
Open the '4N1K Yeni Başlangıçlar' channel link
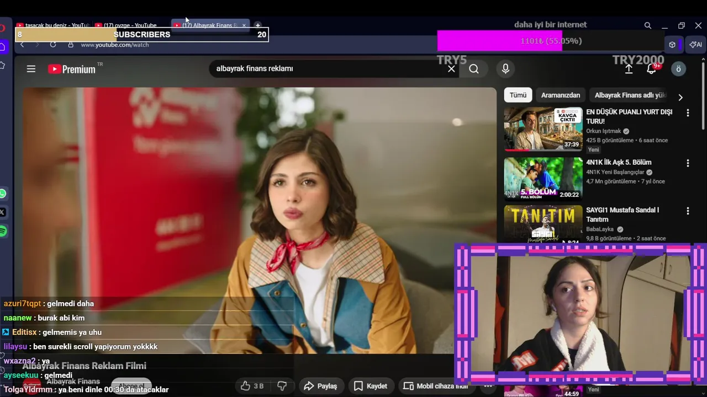tap(616, 172)
